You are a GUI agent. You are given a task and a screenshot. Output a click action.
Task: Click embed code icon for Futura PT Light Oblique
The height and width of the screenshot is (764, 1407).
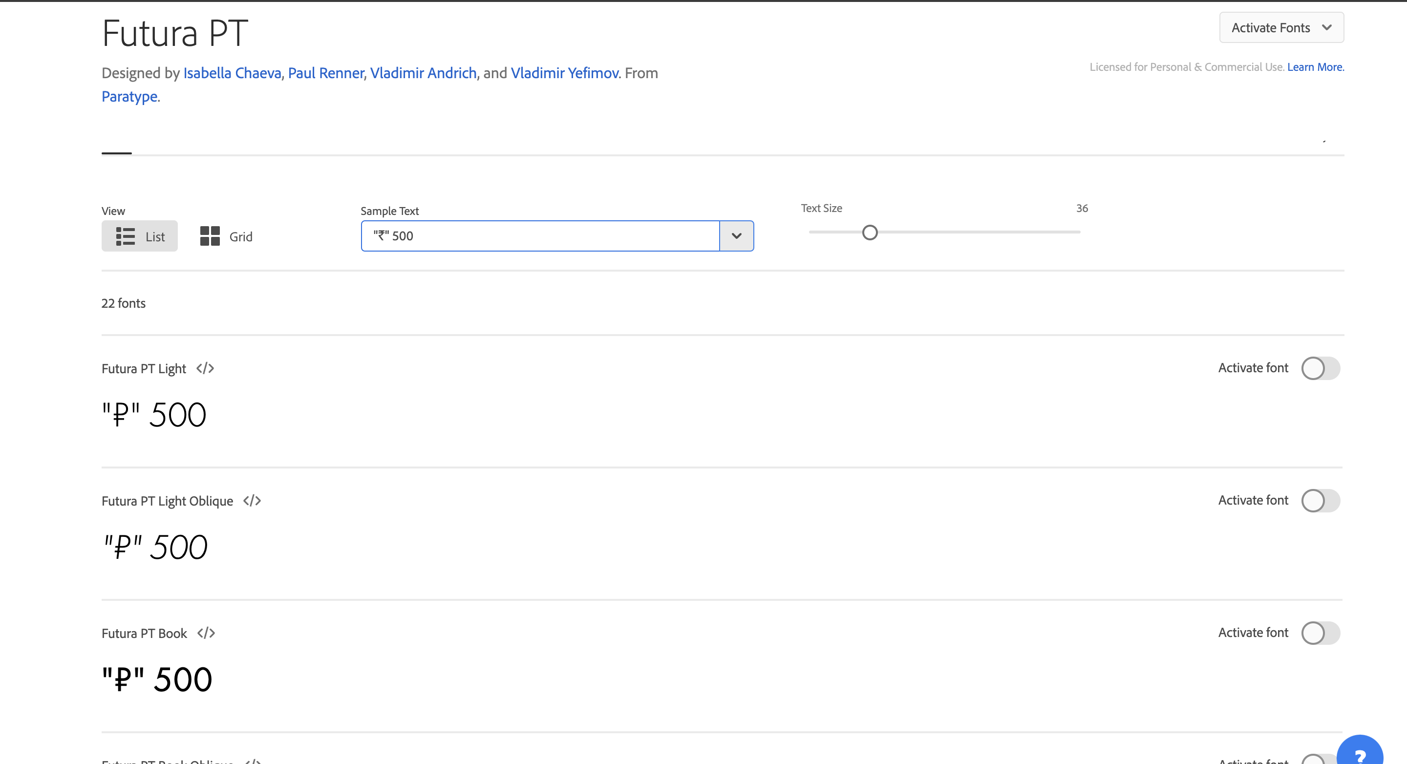(252, 501)
